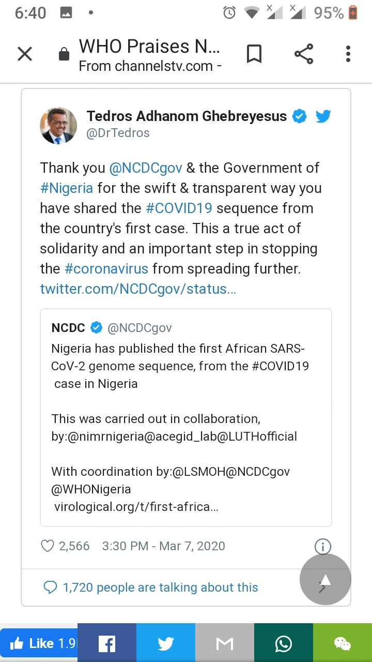This screenshot has width=372, height=662.
Task: Share article via WhatsApp icon
Action: click(x=284, y=643)
